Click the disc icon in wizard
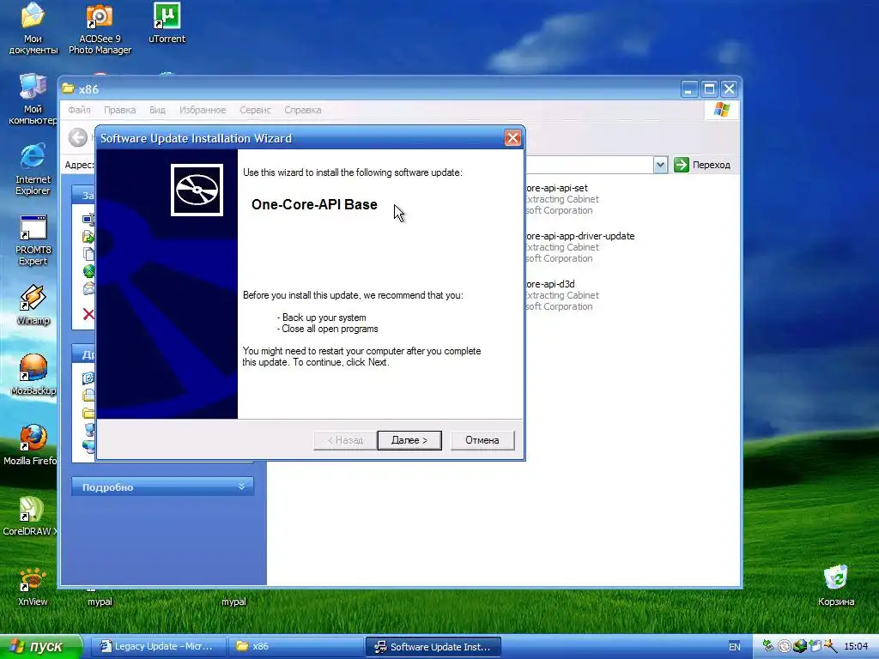879x659 pixels. [197, 190]
